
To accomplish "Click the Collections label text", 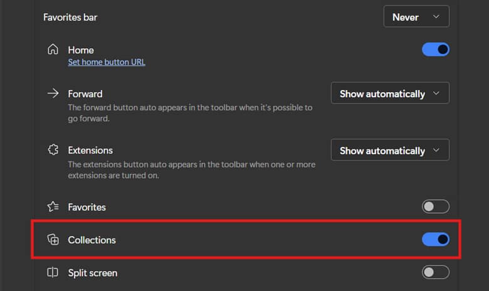I will [x=92, y=240].
